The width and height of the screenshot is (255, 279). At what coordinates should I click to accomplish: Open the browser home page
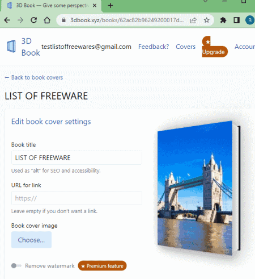pyautogui.click(x=47, y=20)
